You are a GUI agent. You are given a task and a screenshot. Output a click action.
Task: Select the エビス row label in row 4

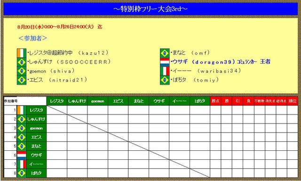pos(36,137)
